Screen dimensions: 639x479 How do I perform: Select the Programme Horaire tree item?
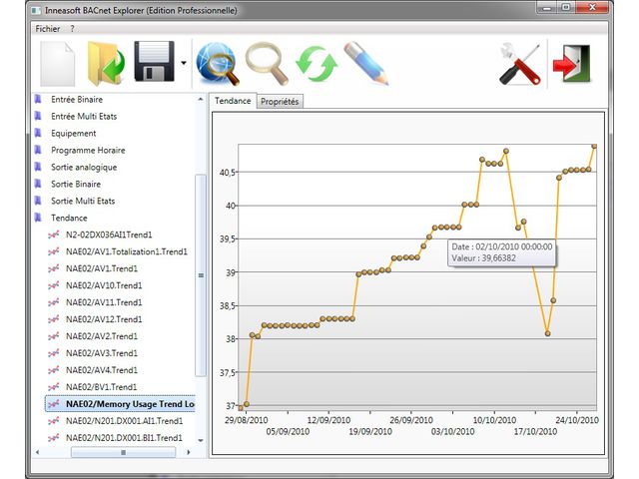[87, 150]
